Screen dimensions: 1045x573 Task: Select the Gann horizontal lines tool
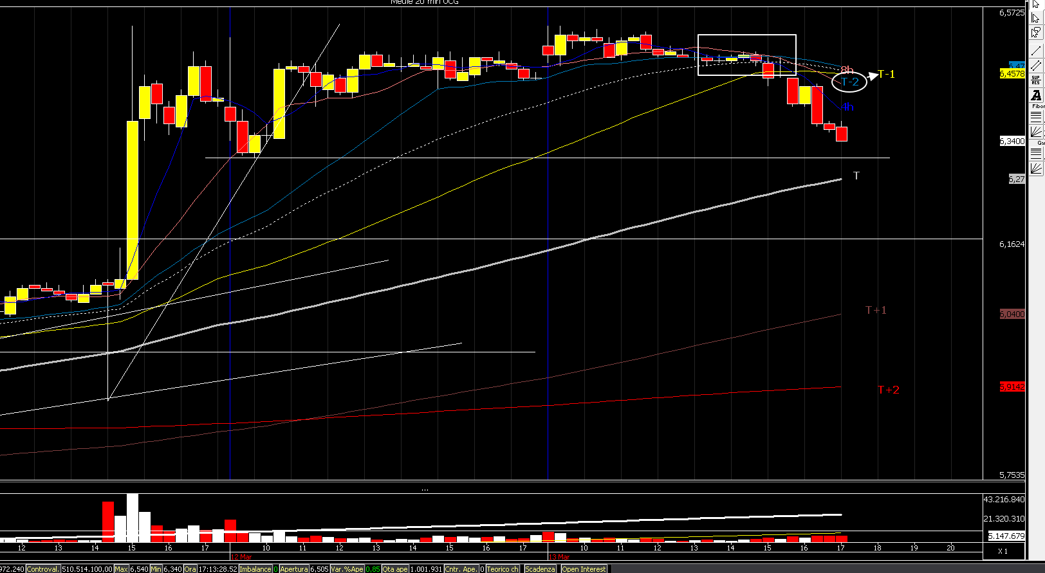[x=1035, y=153]
